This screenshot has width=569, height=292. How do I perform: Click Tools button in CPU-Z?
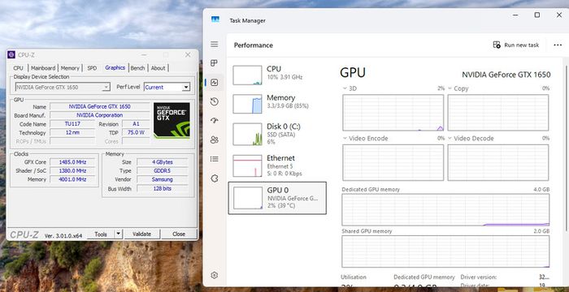pos(101,234)
